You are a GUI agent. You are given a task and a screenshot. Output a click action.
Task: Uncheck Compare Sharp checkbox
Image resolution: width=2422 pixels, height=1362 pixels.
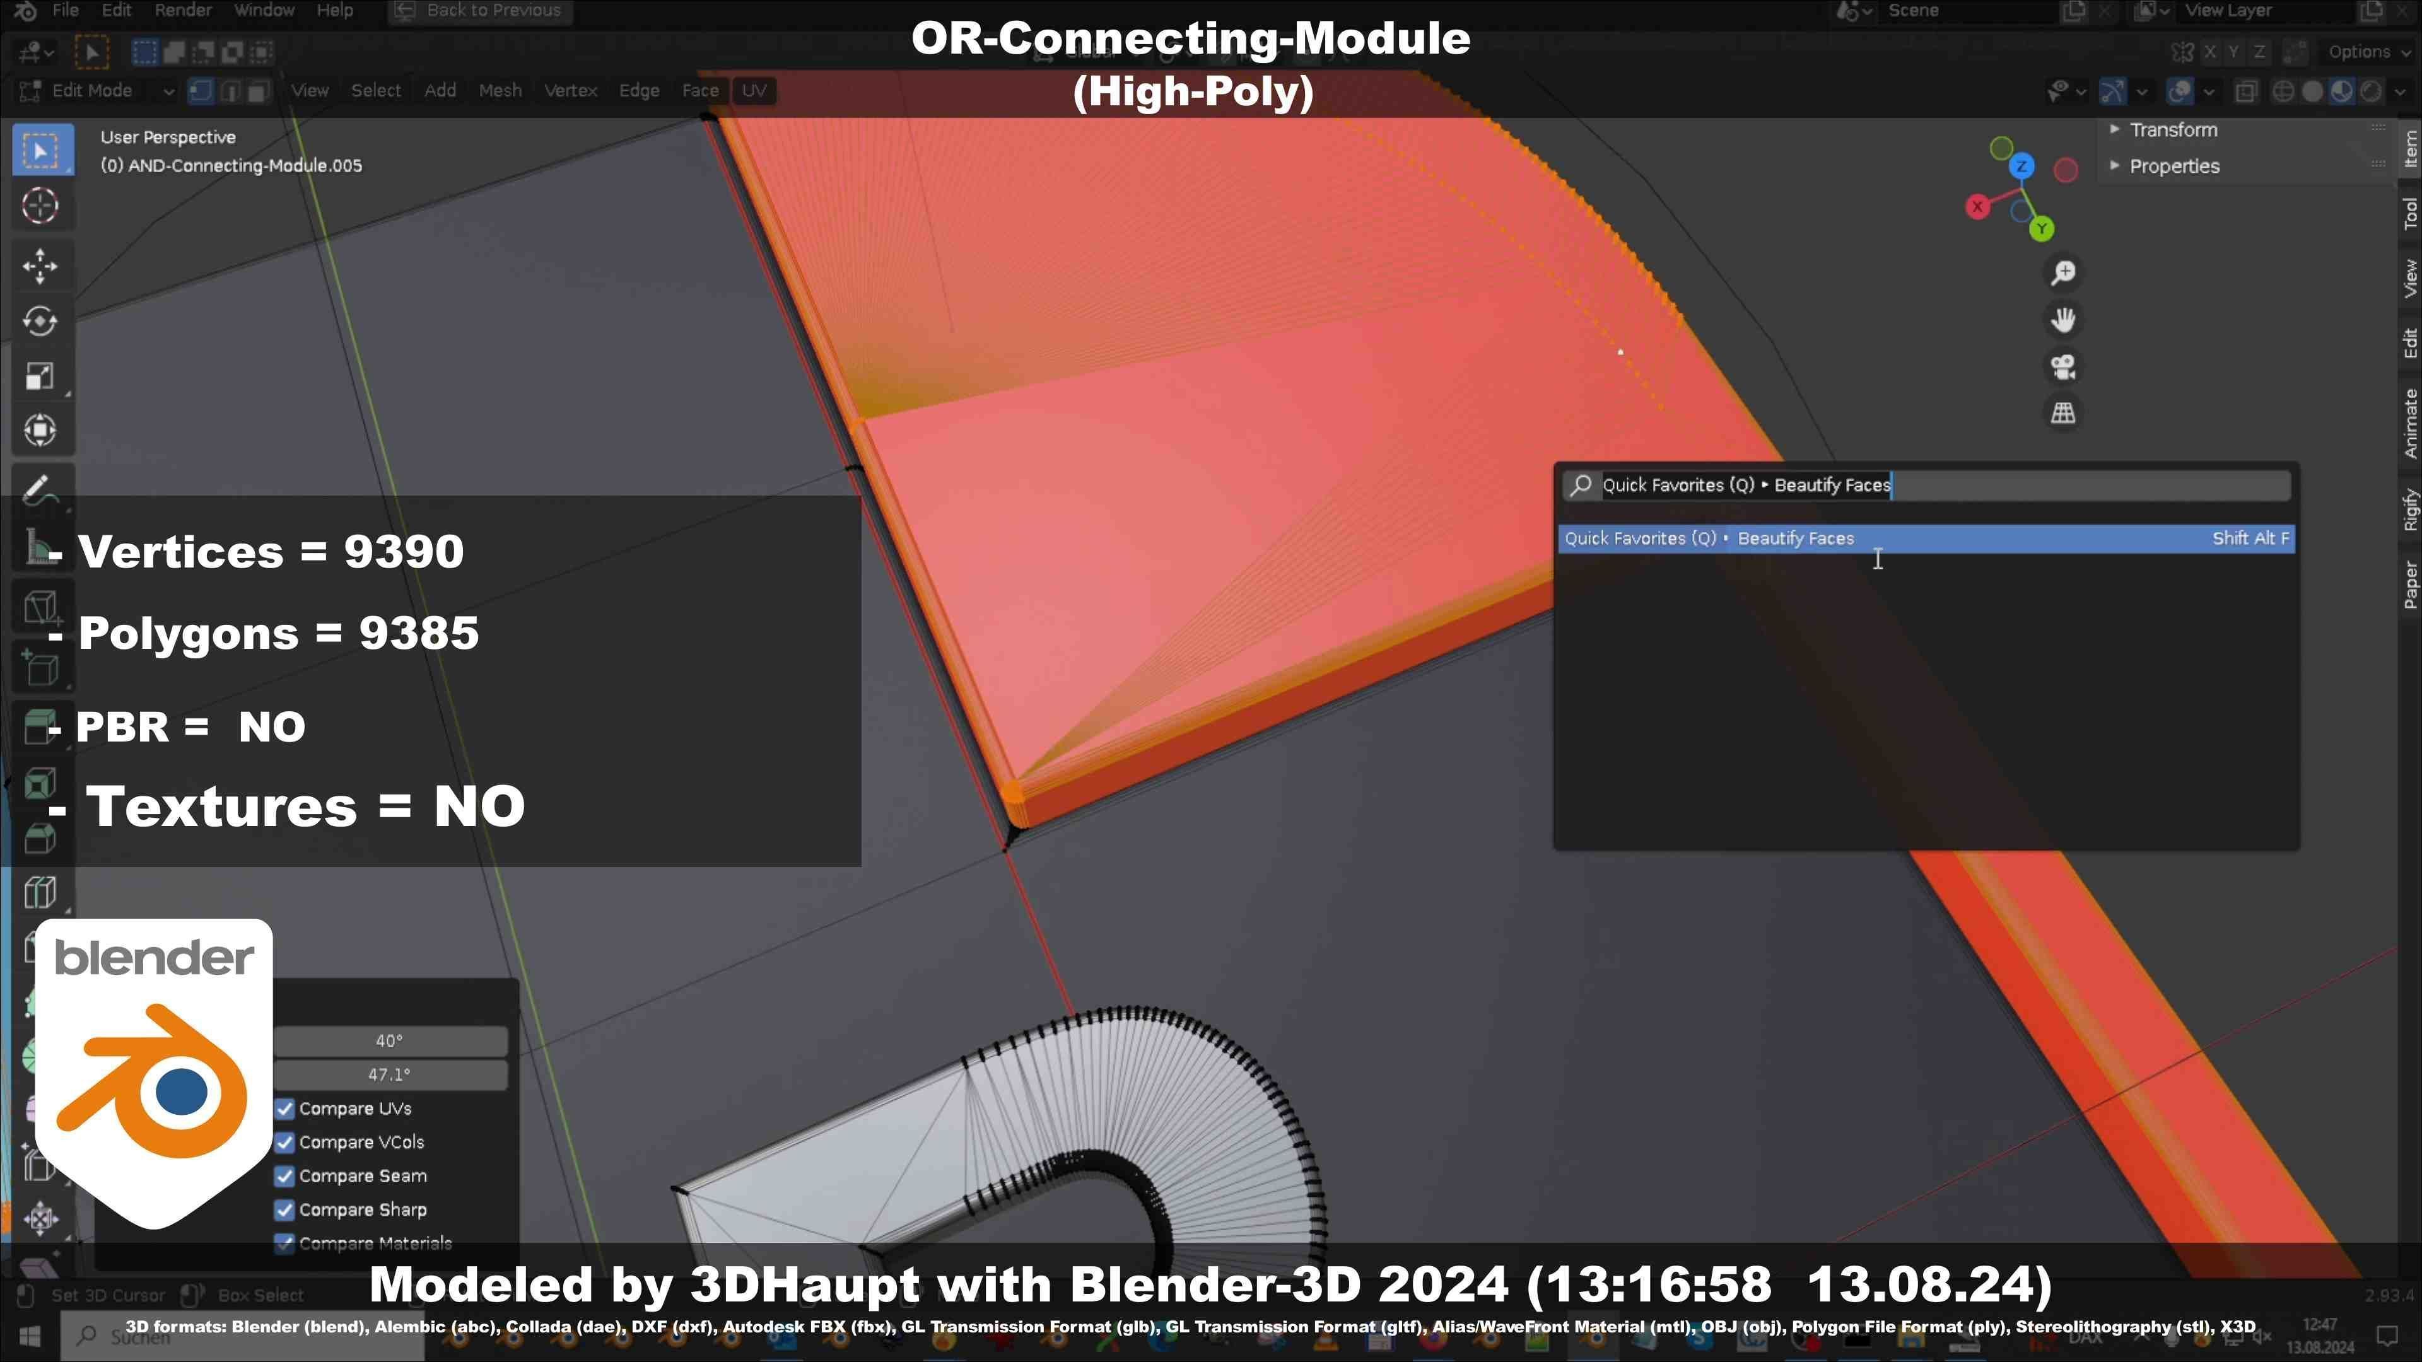click(x=285, y=1211)
